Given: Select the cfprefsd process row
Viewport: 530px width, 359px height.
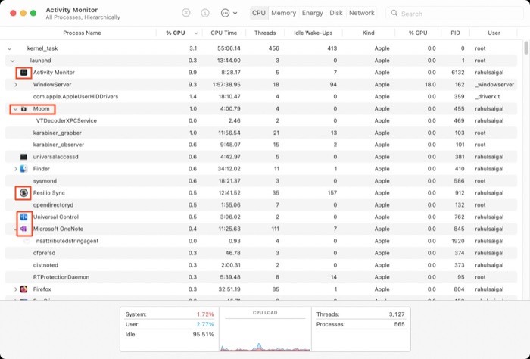Looking at the screenshot, I should pyautogui.click(x=261, y=253).
